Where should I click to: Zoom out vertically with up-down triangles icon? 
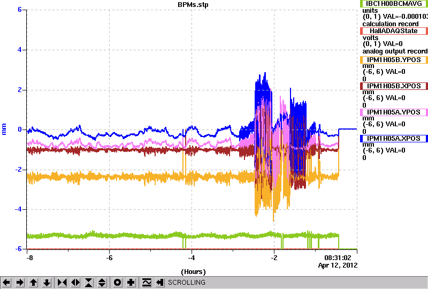coord(102,283)
